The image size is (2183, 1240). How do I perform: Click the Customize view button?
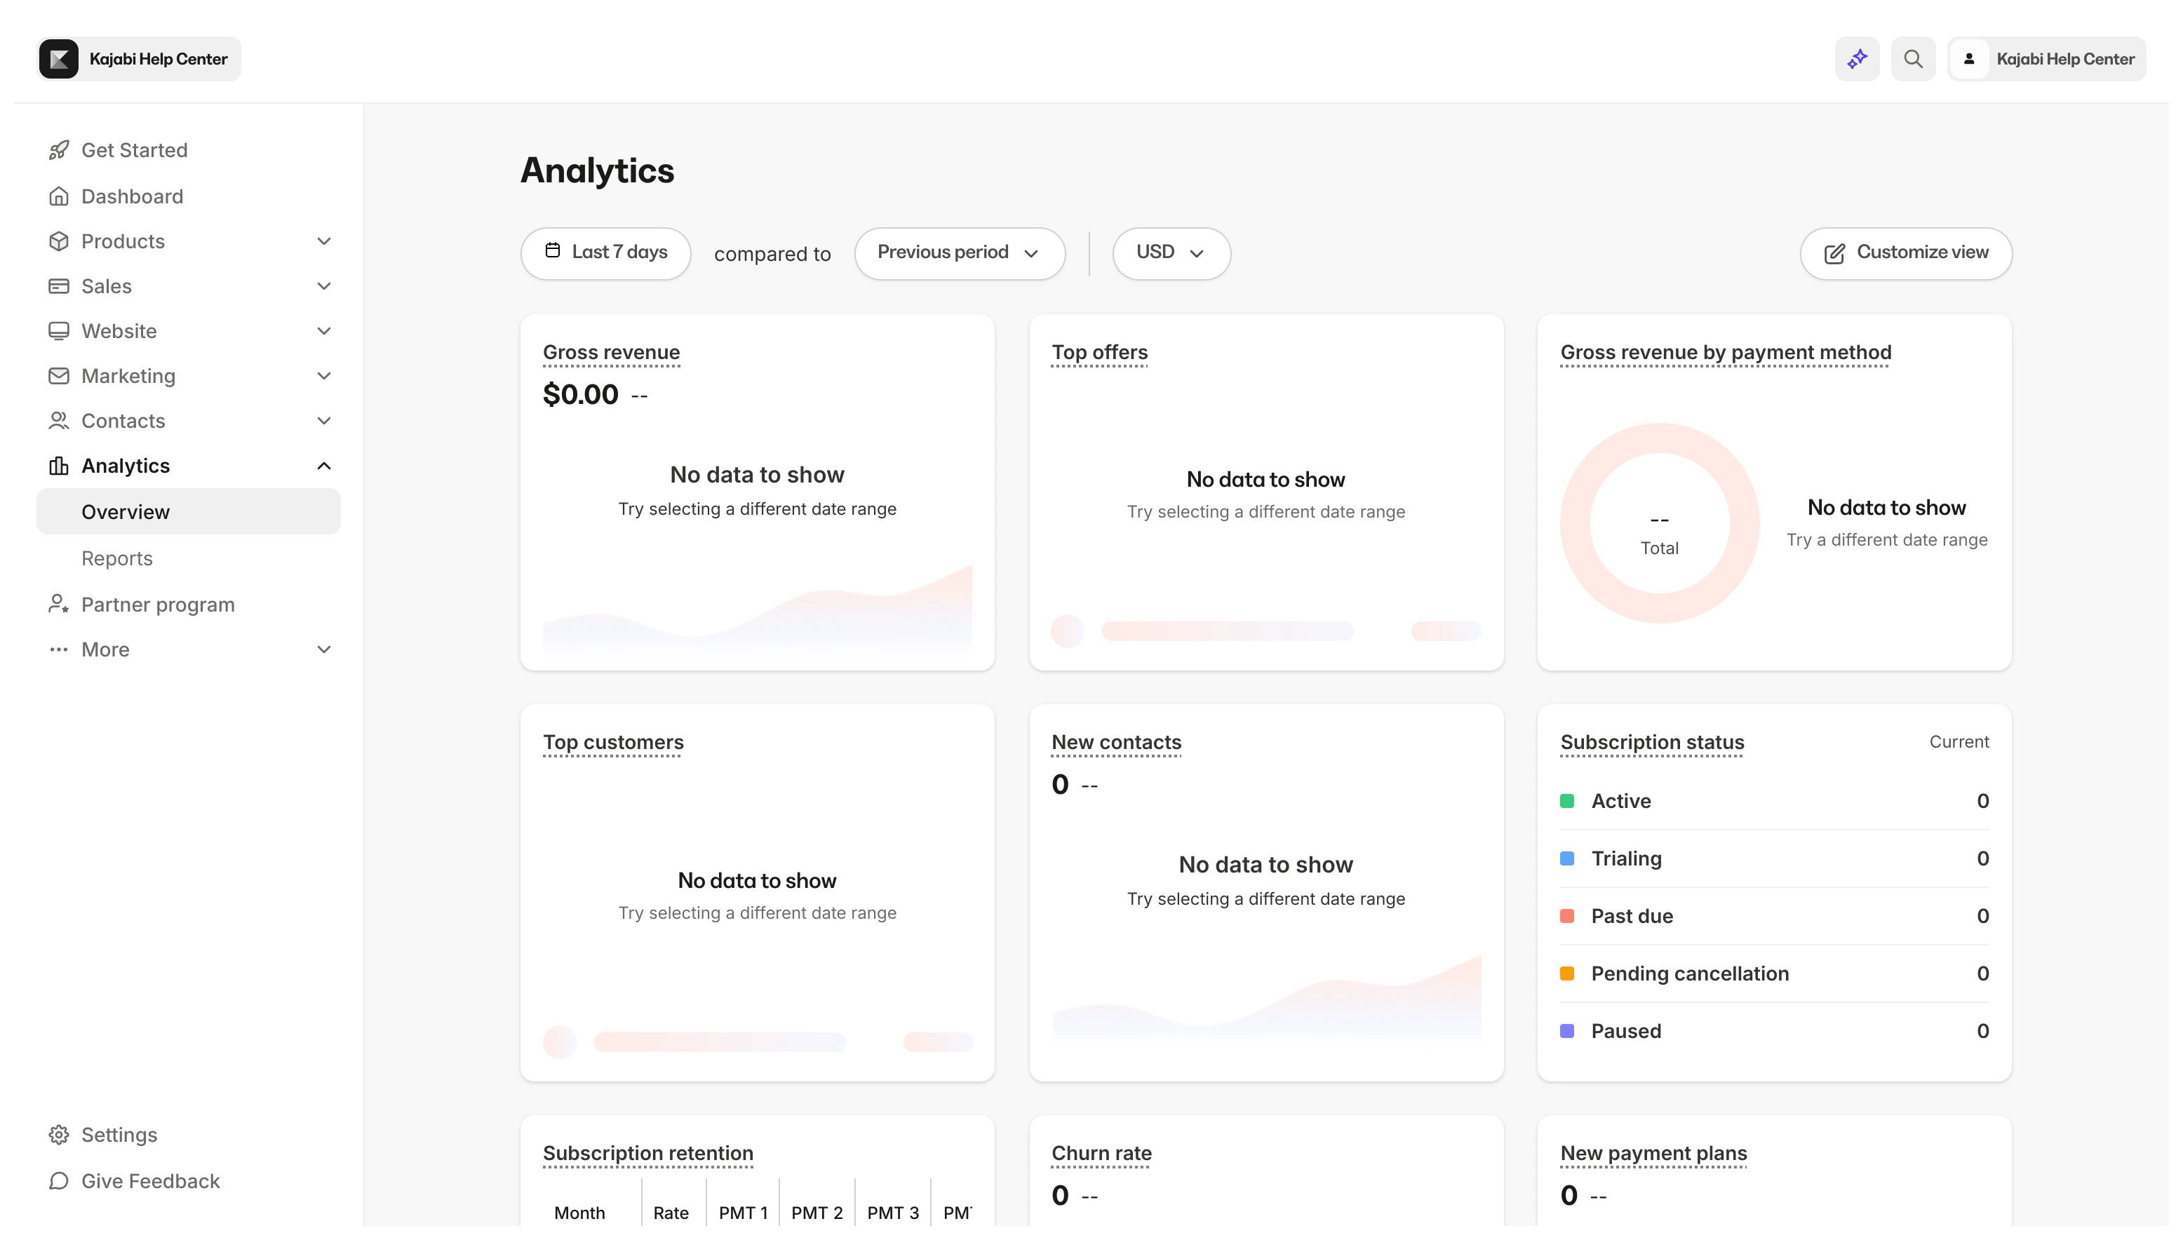click(x=1905, y=253)
